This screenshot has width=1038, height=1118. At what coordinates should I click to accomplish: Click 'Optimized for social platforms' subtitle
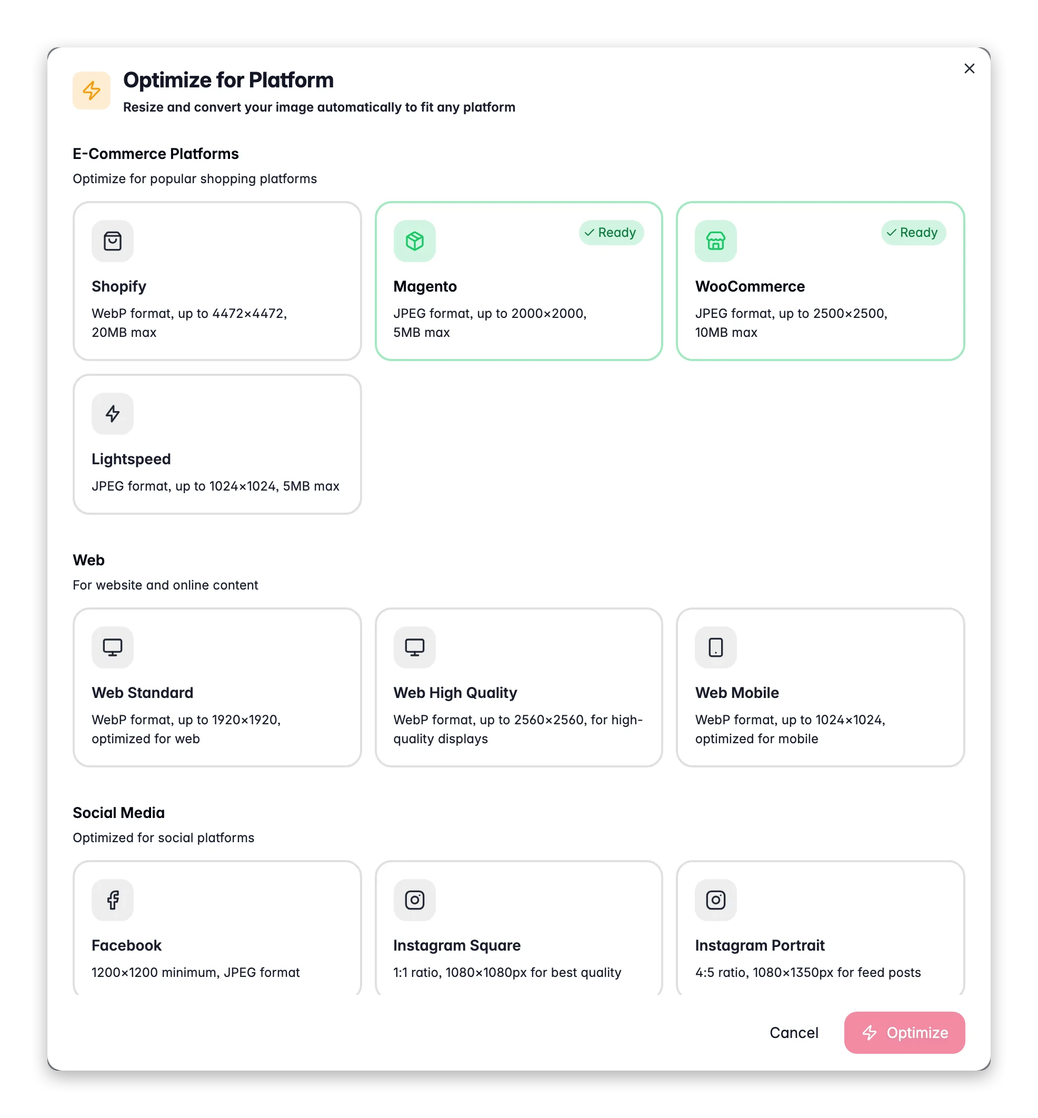click(164, 838)
